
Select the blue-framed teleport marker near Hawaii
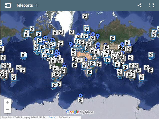point(23,55)
